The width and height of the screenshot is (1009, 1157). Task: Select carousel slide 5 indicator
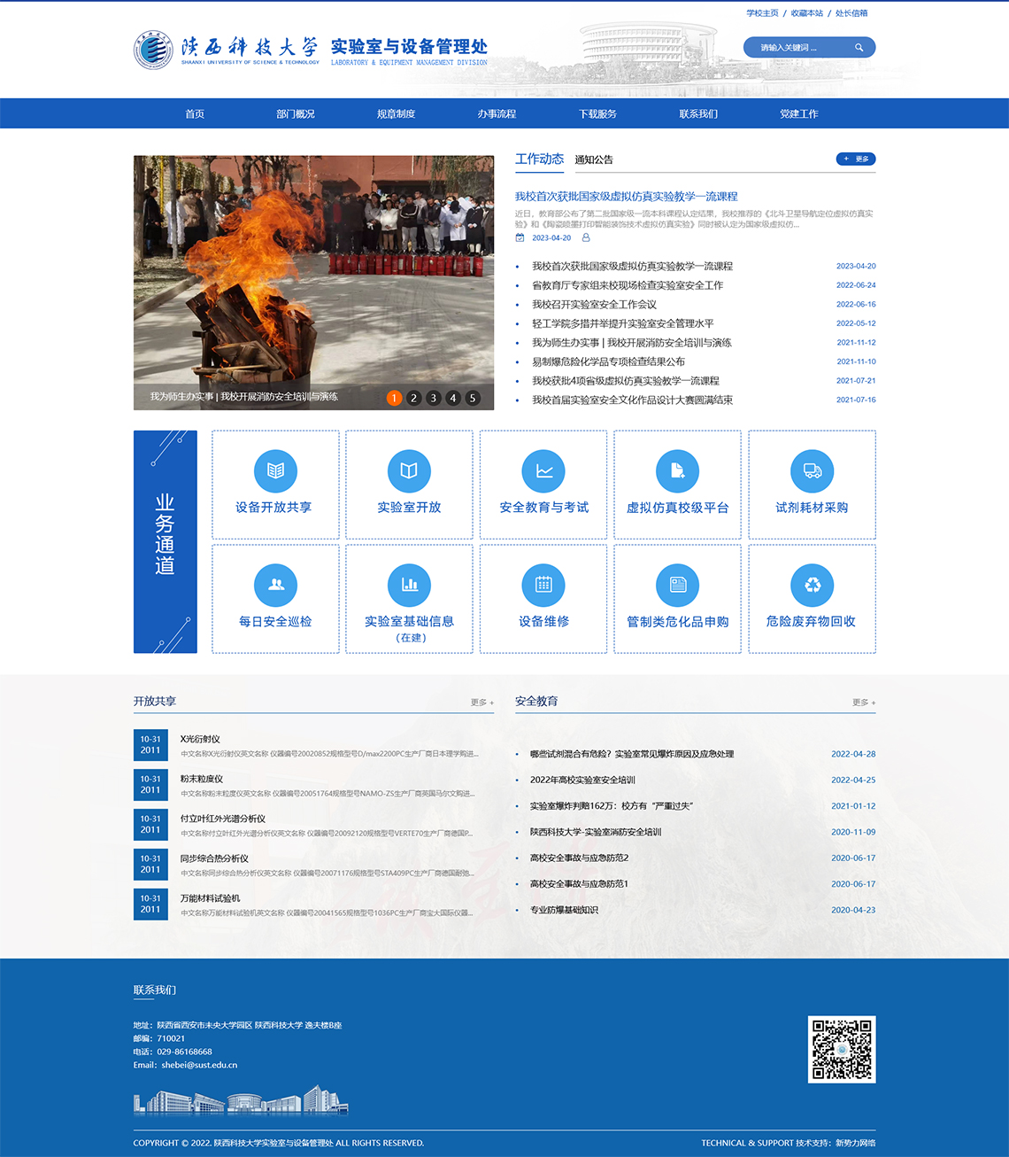tap(473, 398)
